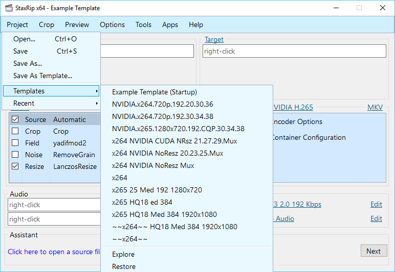The width and height of the screenshot is (395, 272).
Task: Load template NVIDIA.x265.1280x720.192.CQP.30.34.38
Action: (187, 129)
